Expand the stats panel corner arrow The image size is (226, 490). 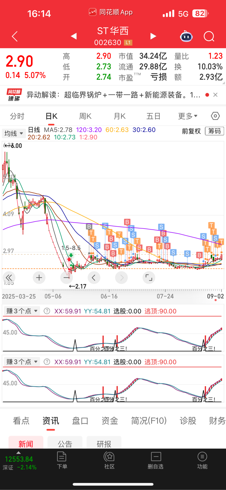pos(223,83)
